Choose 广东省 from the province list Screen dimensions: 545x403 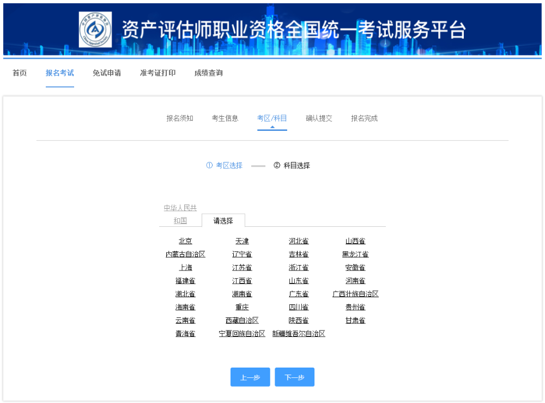click(299, 293)
